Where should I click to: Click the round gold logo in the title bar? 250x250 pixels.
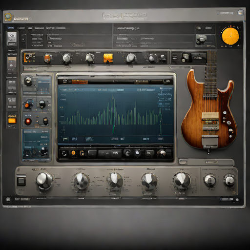click(x=8, y=17)
